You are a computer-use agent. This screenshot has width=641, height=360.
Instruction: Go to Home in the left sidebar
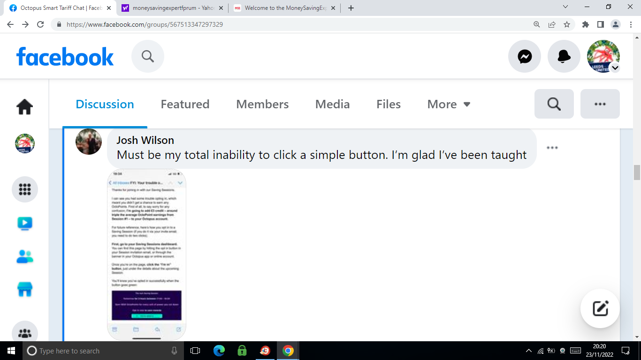pos(25,107)
